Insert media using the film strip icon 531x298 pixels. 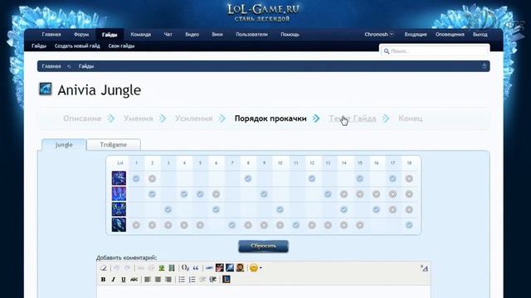(x=172, y=268)
